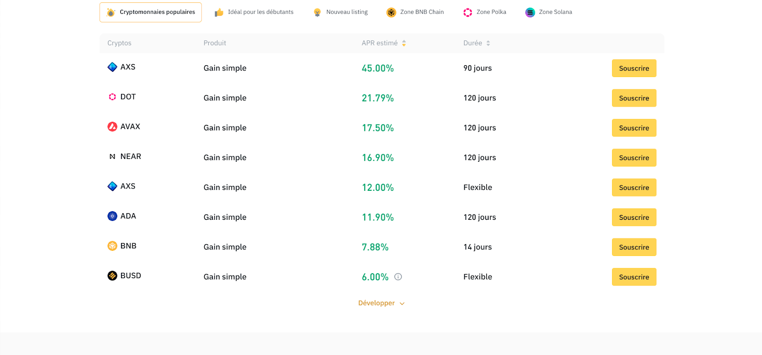Click the Zone Polka ring icon
The width and height of the screenshot is (762, 355).
click(468, 12)
